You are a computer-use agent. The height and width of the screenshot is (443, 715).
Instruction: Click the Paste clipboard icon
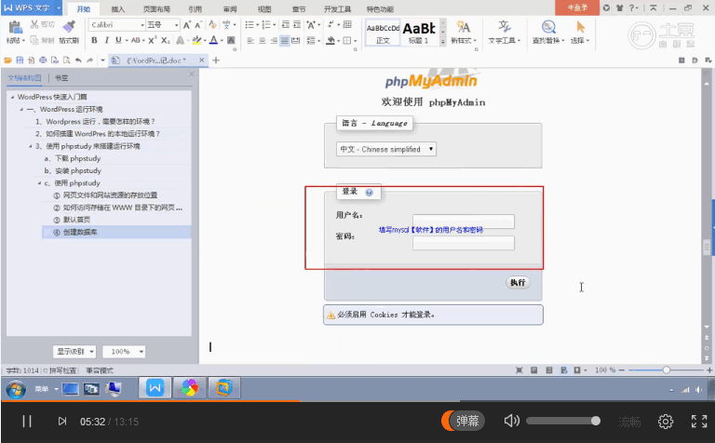tap(15, 27)
